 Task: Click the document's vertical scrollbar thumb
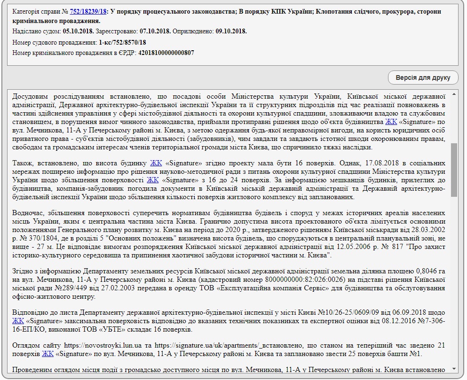click(454, 169)
